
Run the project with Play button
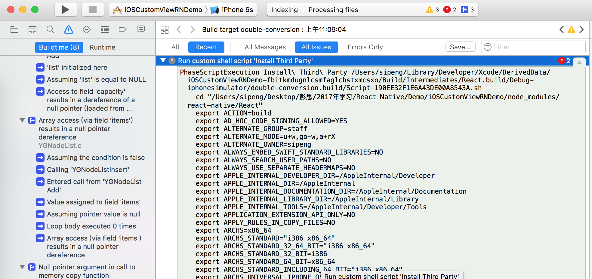pyautogui.click(x=66, y=10)
